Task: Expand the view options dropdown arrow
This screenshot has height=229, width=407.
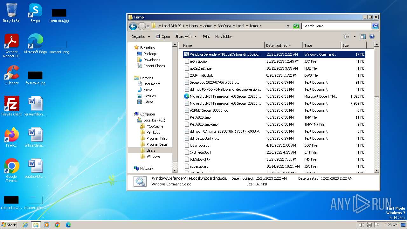Action: point(355,37)
